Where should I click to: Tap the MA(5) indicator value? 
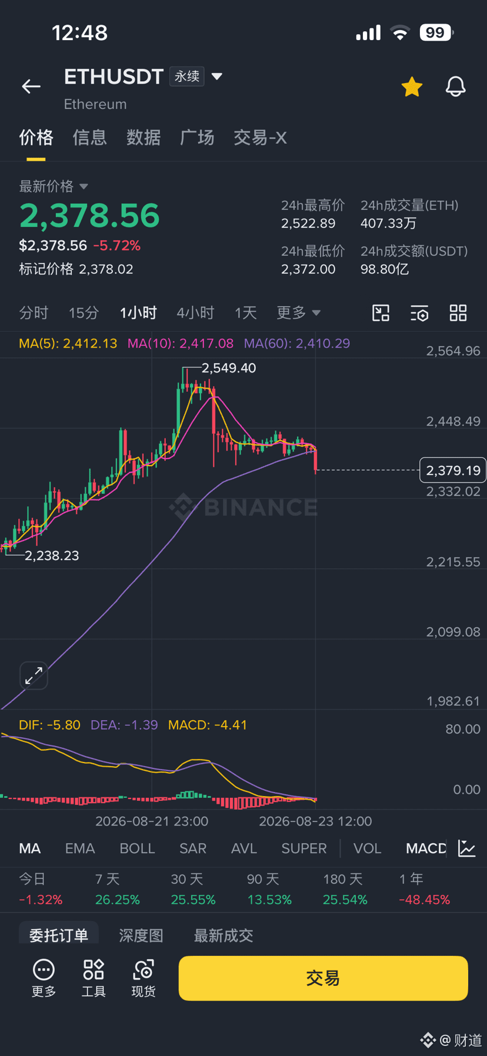click(x=68, y=344)
